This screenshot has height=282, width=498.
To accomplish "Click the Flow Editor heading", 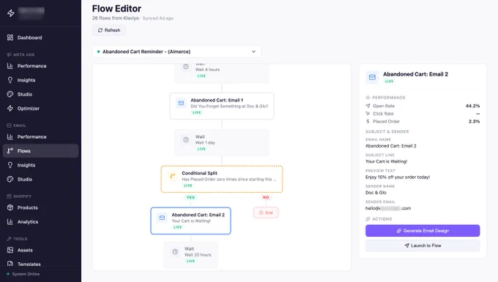I will coord(116,9).
